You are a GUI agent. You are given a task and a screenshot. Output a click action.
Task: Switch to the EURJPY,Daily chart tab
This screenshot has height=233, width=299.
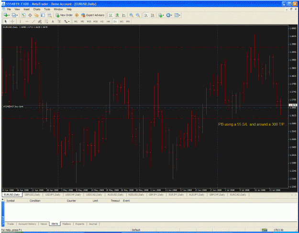176,195
